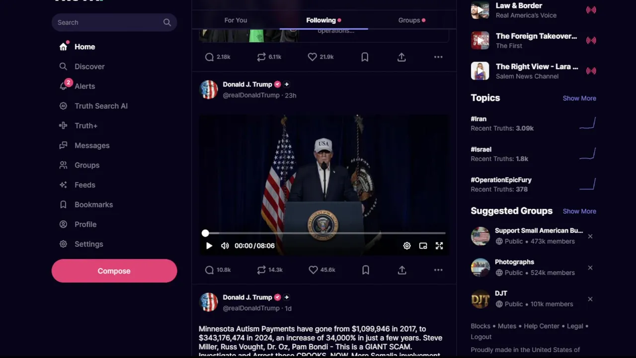Dismiss the DJT group suggestion
The width and height of the screenshot is (636, 358).
590,299
